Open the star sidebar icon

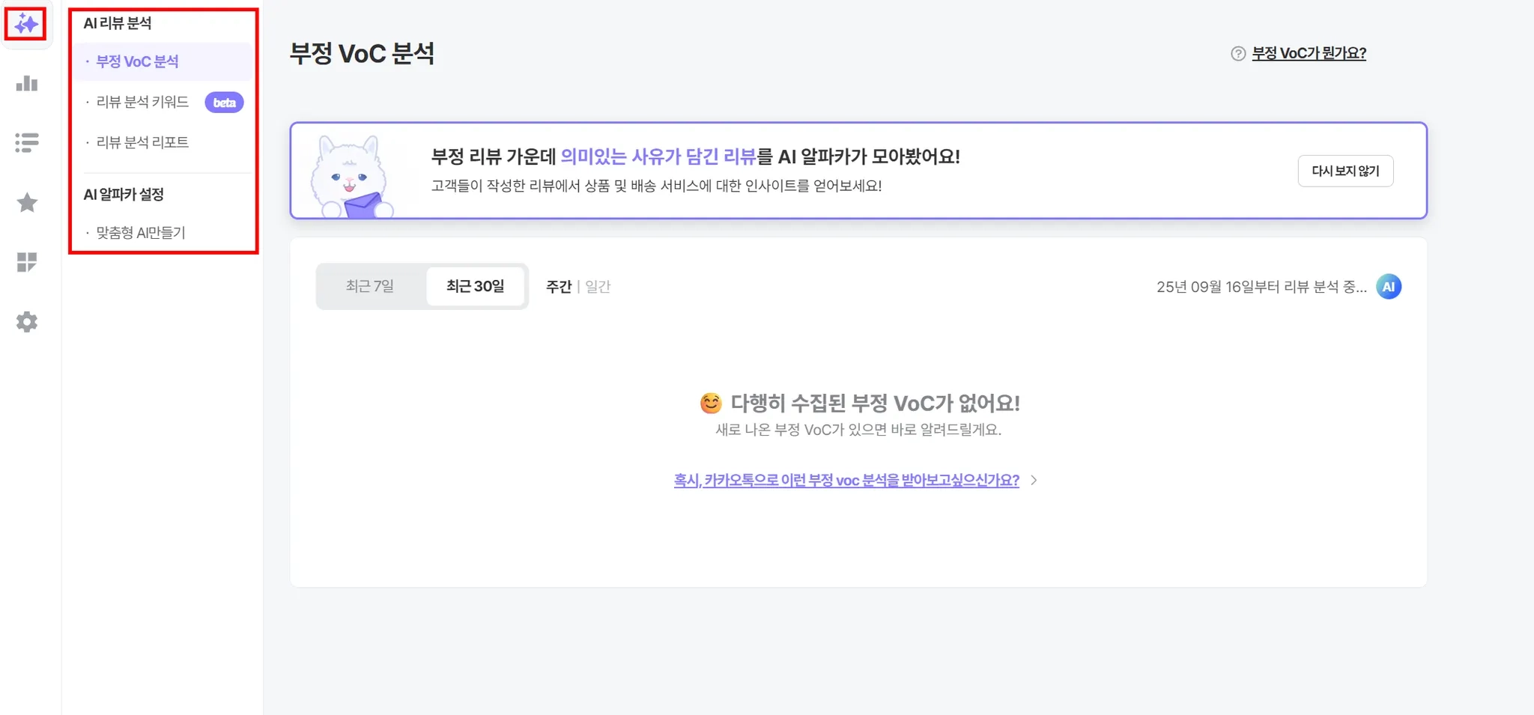[27, 202]
